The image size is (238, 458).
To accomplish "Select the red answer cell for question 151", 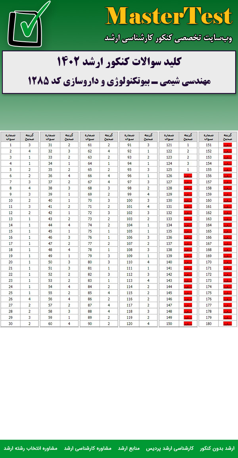I will [228, 145].
